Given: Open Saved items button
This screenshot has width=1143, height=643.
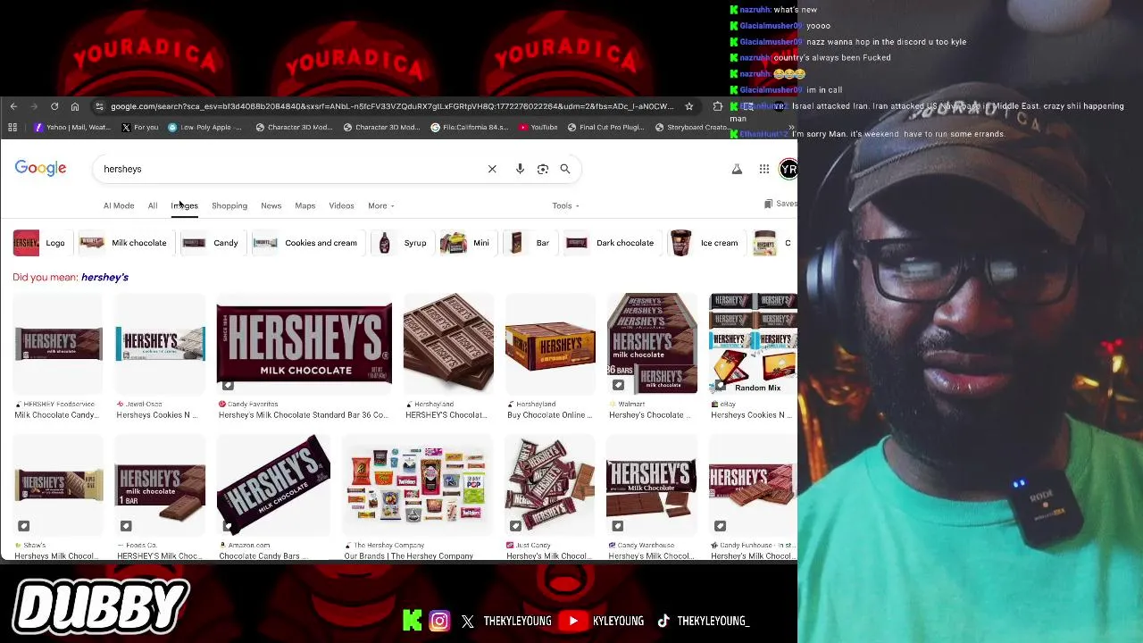Looking at the screenshot, I should 780,204.
